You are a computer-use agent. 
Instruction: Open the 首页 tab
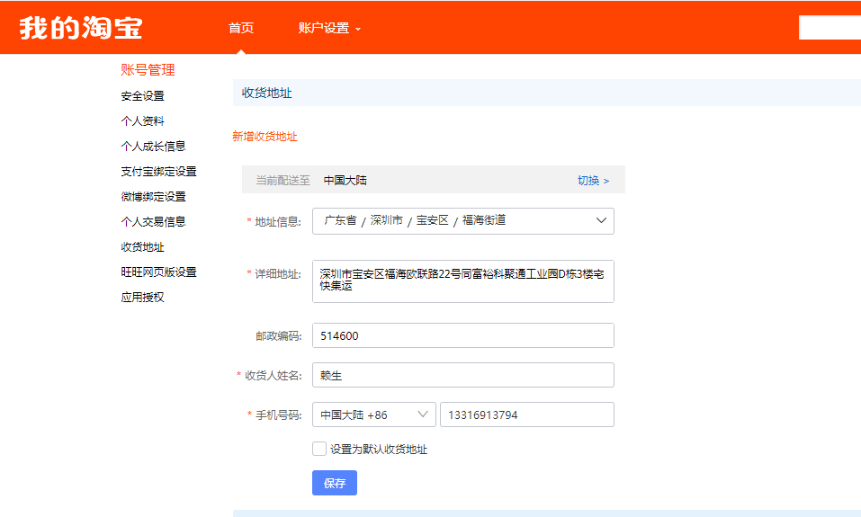(241, 28)
